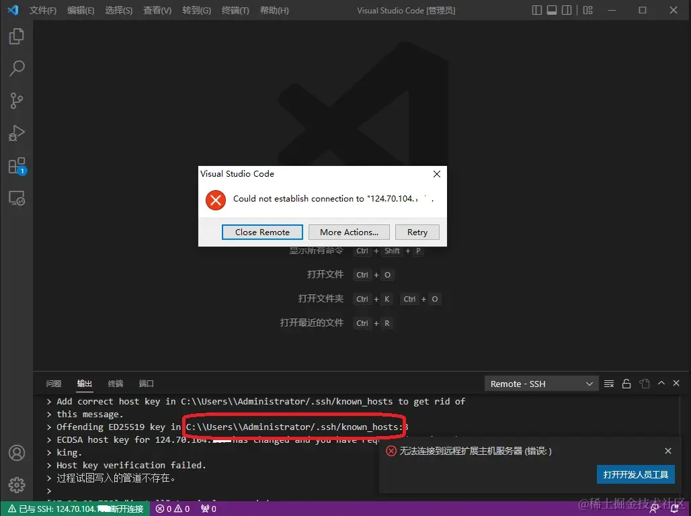Open Run and Debug view

tap(16, 132)
